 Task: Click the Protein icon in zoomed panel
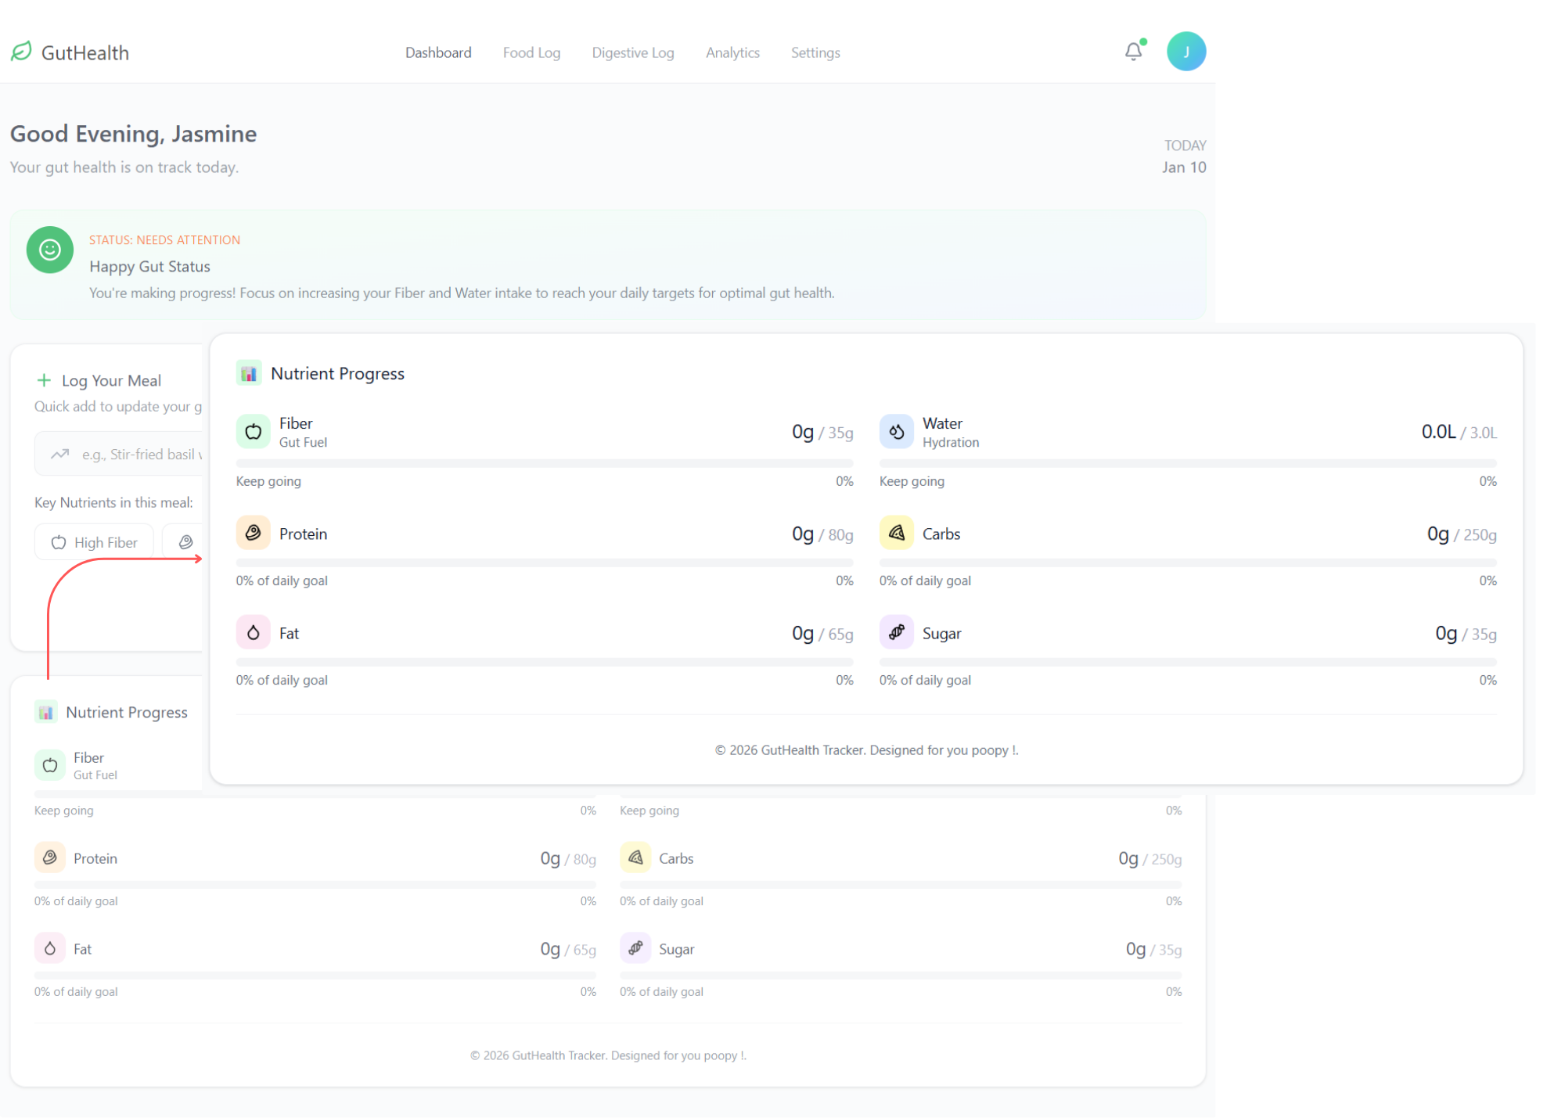point(253,534)
